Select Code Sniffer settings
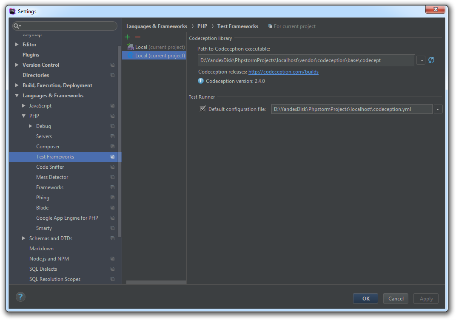 (50, 167)
